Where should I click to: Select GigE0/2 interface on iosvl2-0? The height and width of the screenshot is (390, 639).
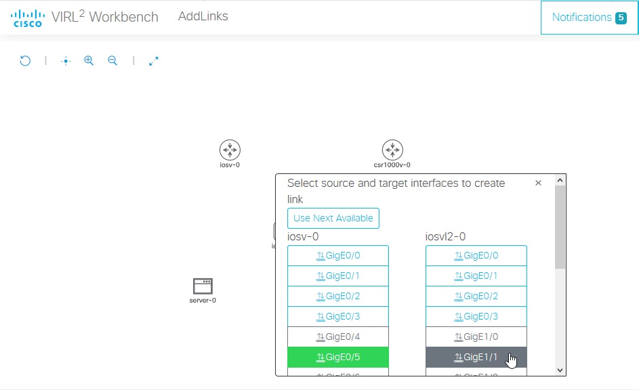coord(476,296)
